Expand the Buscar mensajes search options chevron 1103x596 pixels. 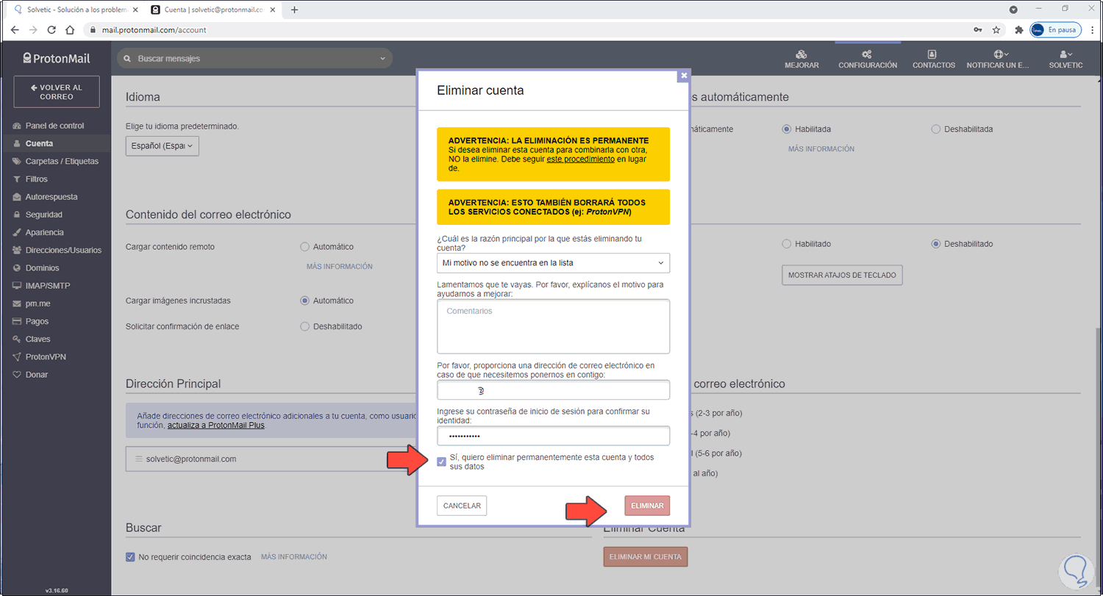point(382,58)
